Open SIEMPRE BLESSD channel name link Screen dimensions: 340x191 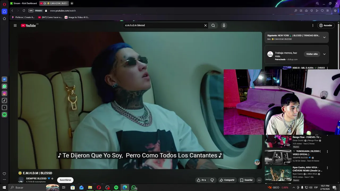[36, 179]
